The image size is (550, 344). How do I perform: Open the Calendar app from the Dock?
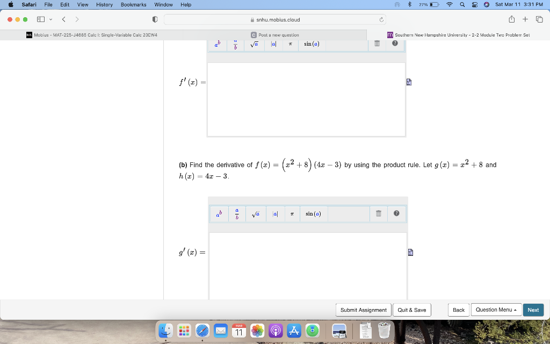coord(239,332)
